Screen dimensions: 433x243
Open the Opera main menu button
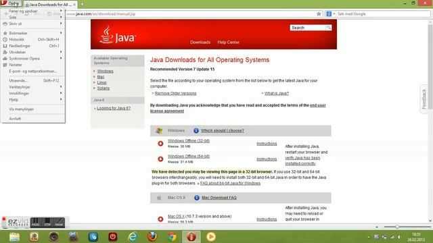coord(11,3)
